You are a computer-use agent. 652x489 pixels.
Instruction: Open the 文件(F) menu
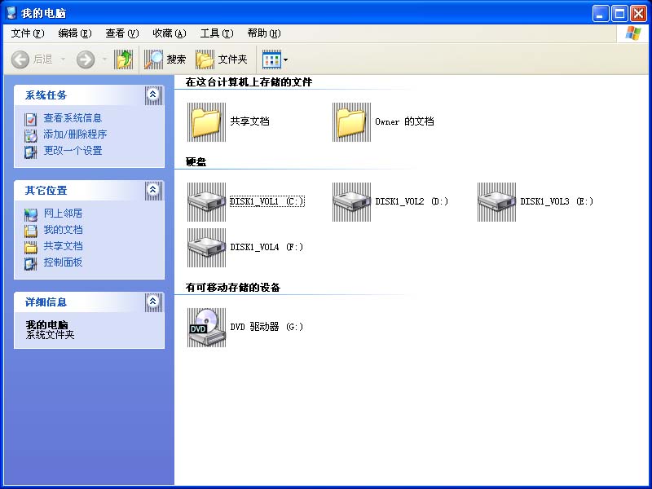(x=28, y=33)
